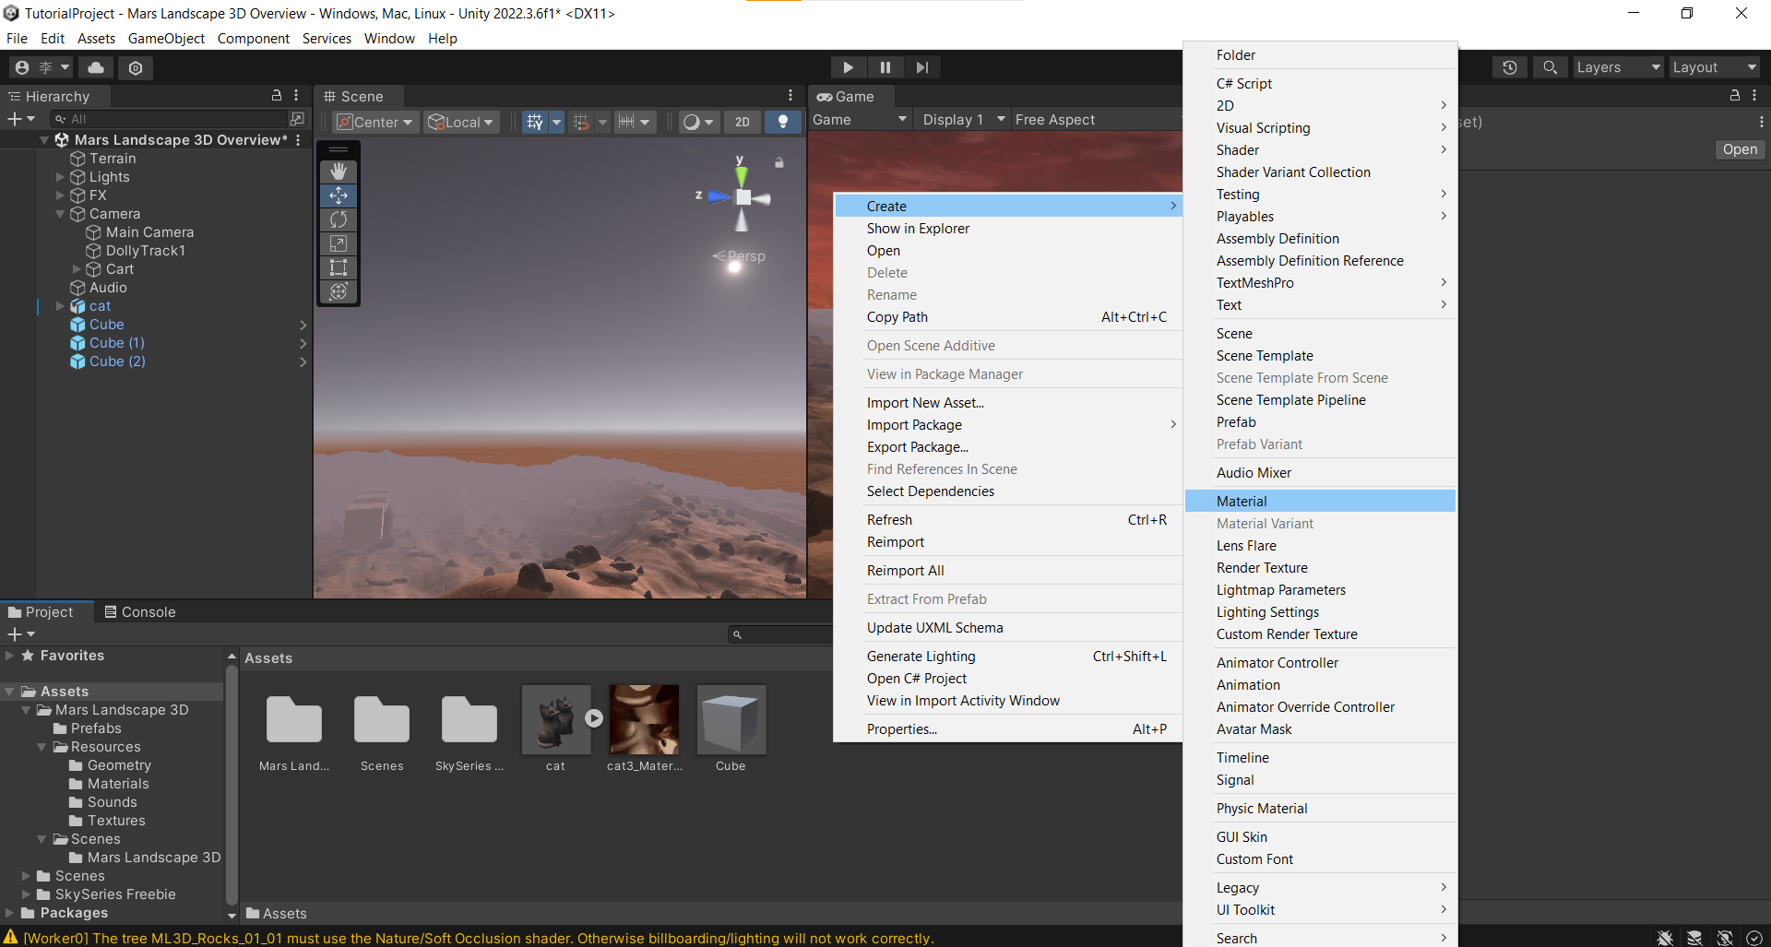Select the cat3_Material thumbnail
The height and width of the screenshot is (947, 1771).
click(x=644, y=719)
